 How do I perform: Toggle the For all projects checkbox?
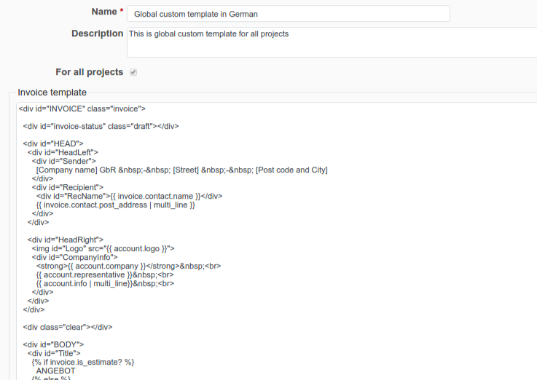click(x=133, y=72)
